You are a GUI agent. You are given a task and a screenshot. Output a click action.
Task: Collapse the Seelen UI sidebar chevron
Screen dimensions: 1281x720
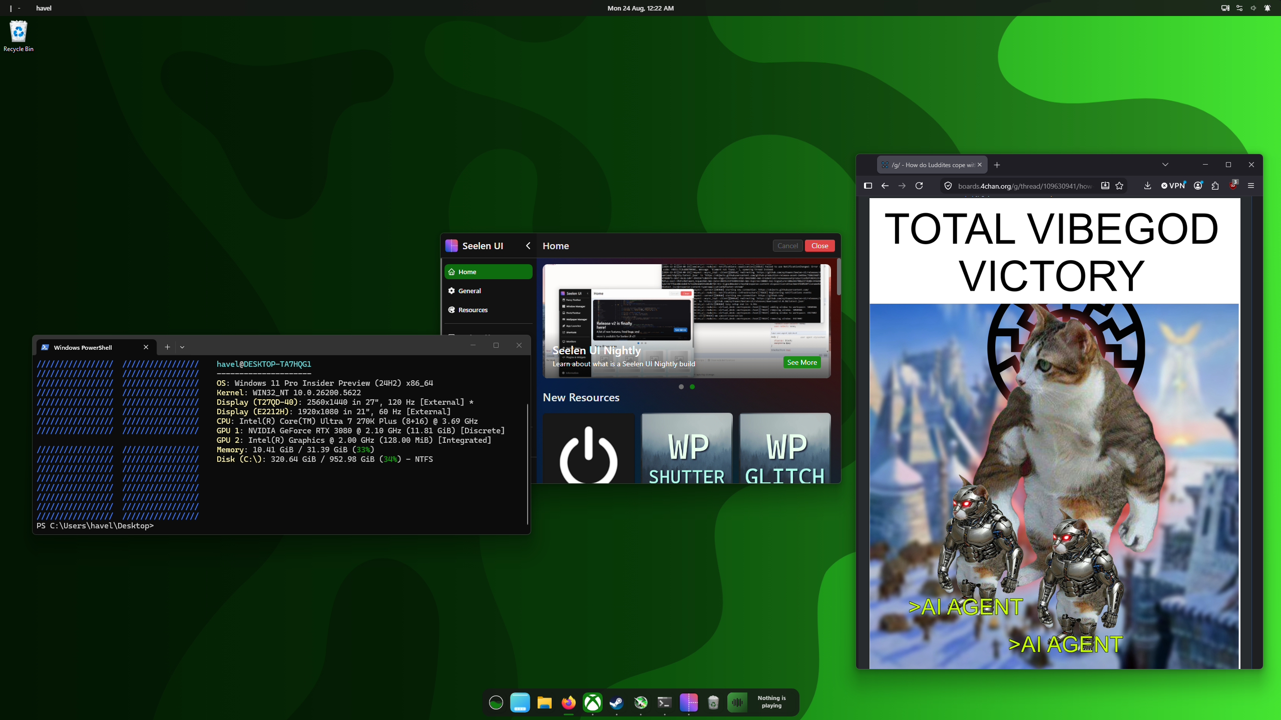point(528,246)
